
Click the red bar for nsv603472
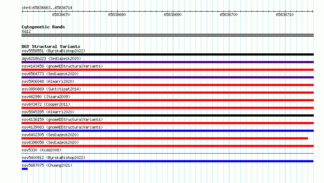tap(167, 108)
